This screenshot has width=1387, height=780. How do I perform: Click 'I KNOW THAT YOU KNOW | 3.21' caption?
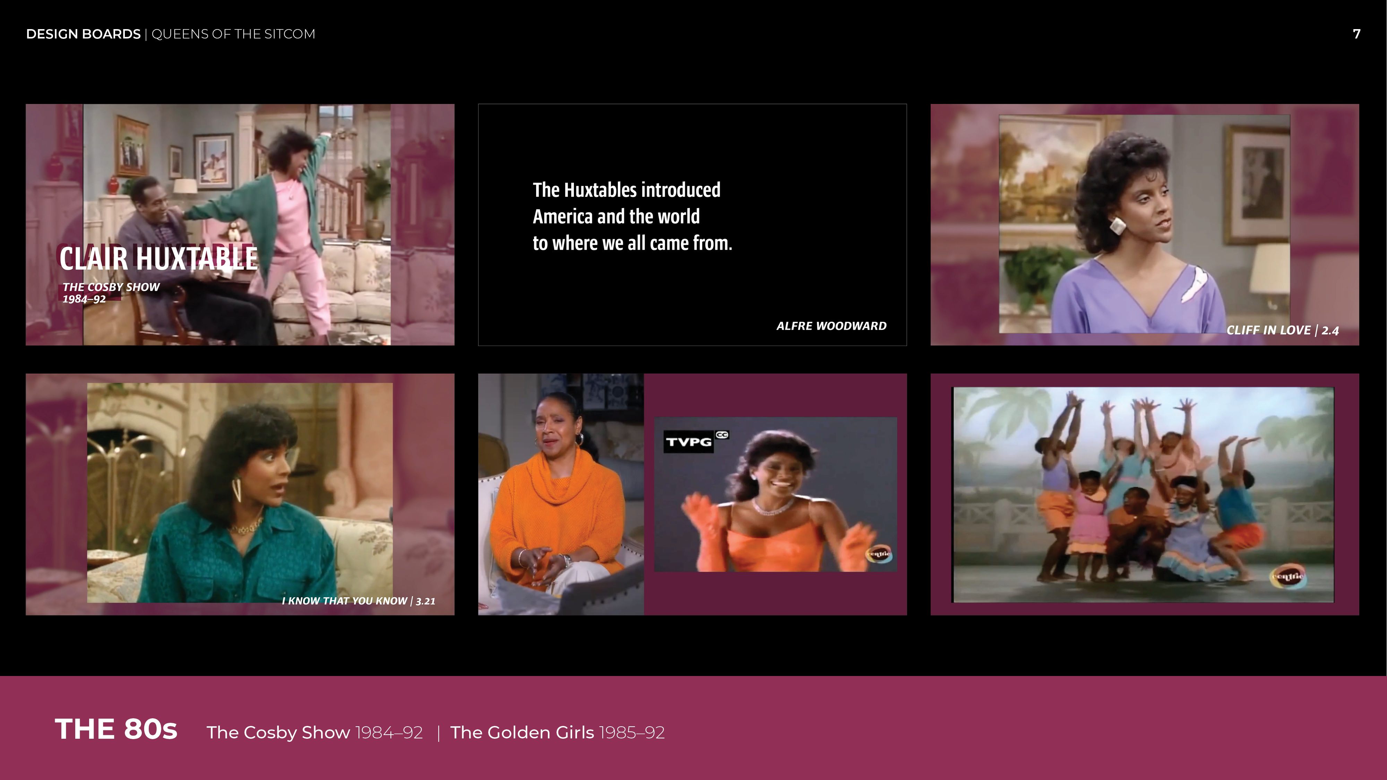coord(359,601)
